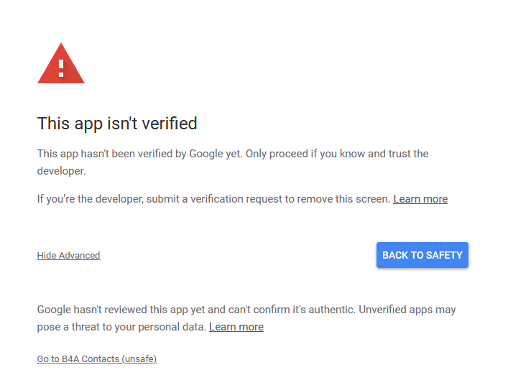Collapse details with the Hide Advanced link

tap(68, 256)
